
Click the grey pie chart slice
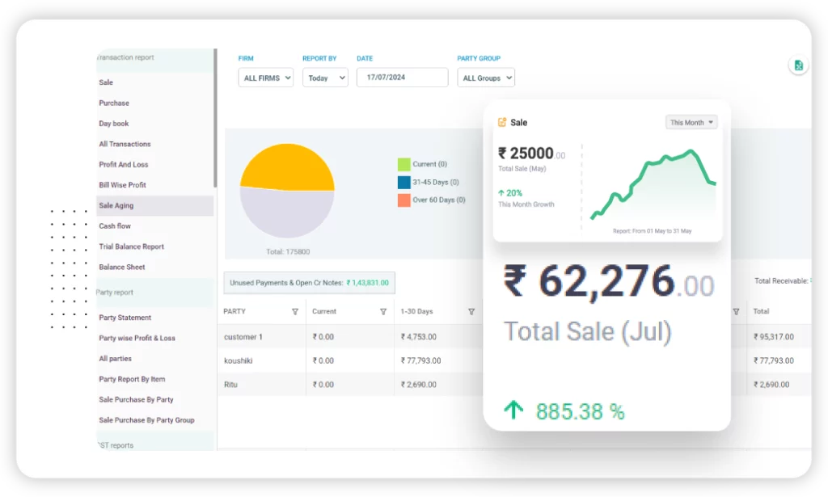tap(287, 213)
